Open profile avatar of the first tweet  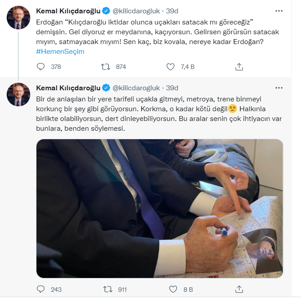click(18, 17)
